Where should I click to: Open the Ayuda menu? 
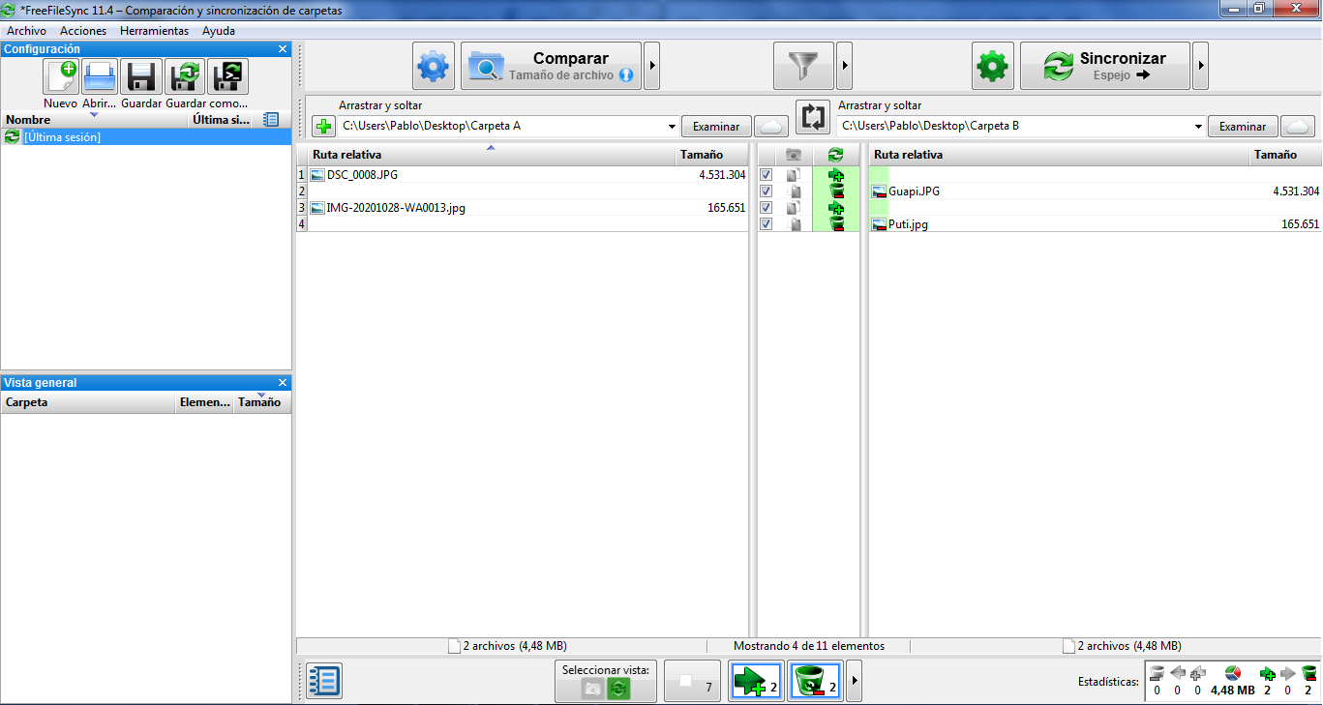pyautogui.click(x=219, y=31)
